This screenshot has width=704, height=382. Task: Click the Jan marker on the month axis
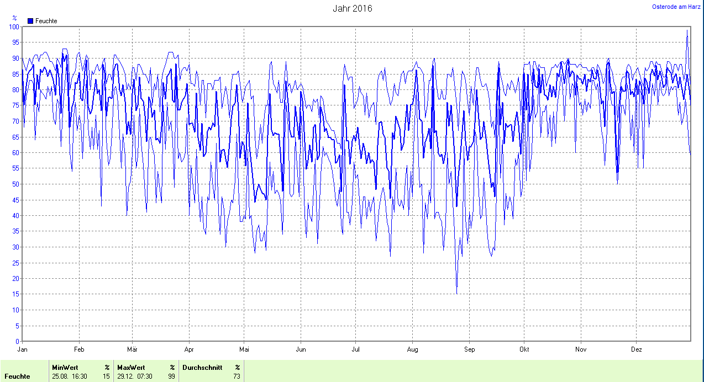coord(23,349)
